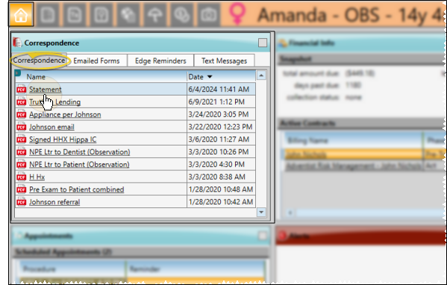The height and width of the screenshot is (285, 447).
Task: Click the umbrella insurance icon in toolbar
Action: (154, 14)
